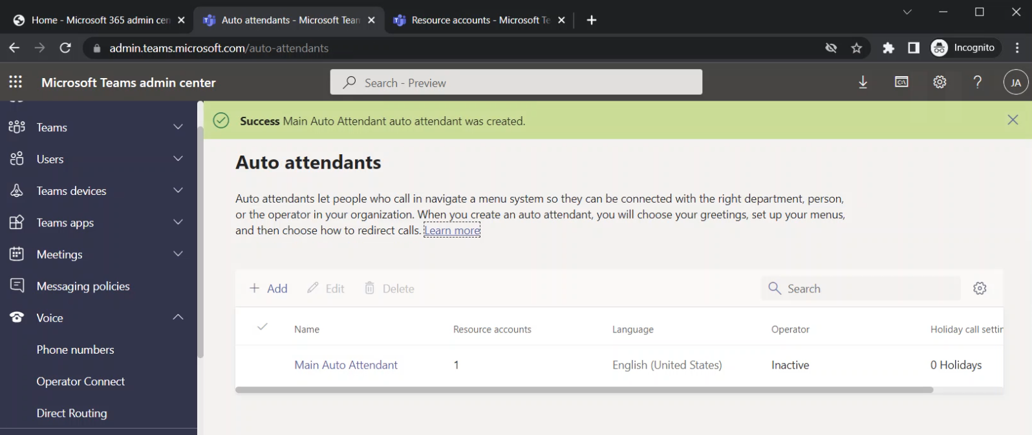Switch to Resource accounts browser tab
The image size is (1032, 435).
click(479, 20)
